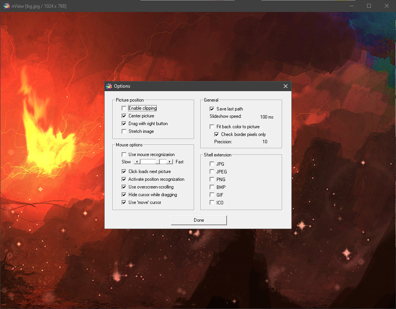Click the slider's left arrow toward Slow

pyautogui.click(x=136, y=162)
